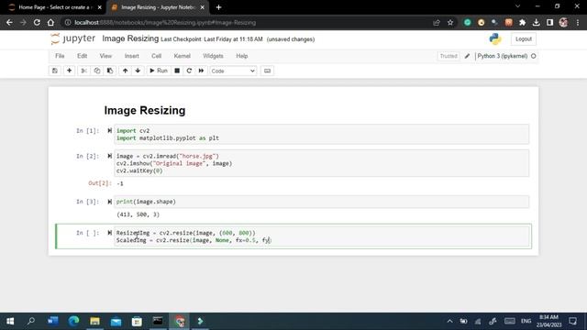Click the Logout button
Screen dimensions: 587x330
tap(524, 38)
